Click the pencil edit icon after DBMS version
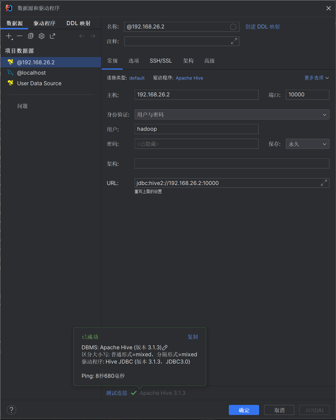Viewport: 336px width, 420px height. coord(165,347)
